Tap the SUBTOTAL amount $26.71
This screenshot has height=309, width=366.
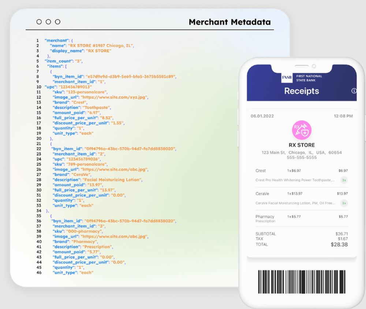pos(341,234)
